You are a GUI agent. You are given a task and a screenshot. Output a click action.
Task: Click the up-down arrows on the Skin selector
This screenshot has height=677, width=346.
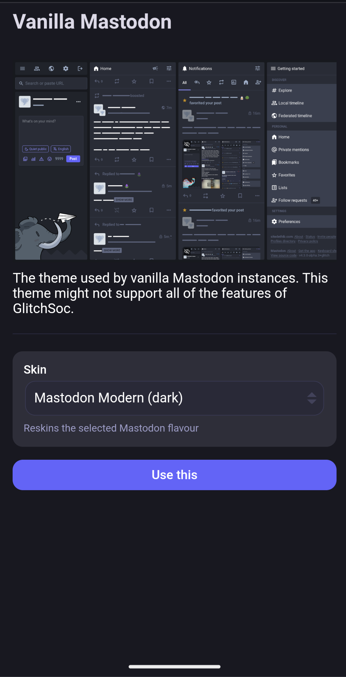[312, 398]
